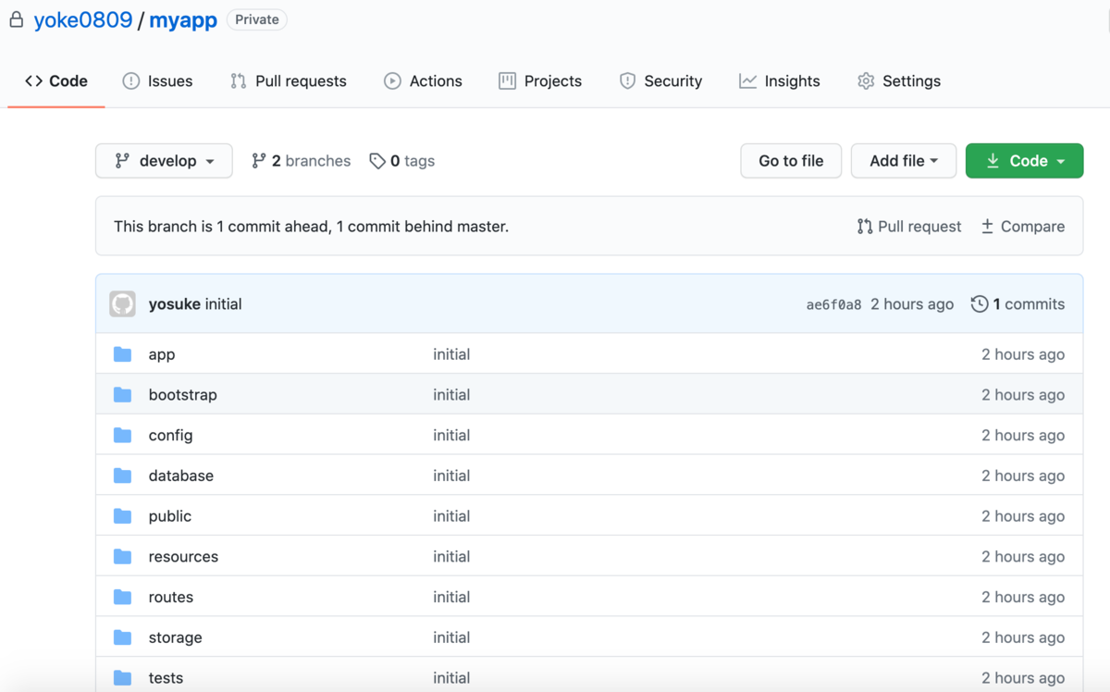
Task: Click the 'initial' commit message in routes row
Action: [x=451, y=598]
